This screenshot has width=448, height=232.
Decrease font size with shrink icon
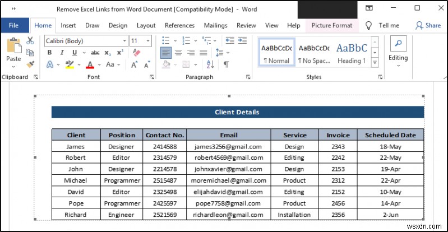tap(147, 64)
